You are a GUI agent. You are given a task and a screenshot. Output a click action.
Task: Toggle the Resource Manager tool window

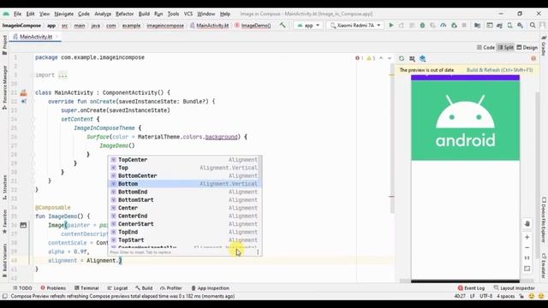tap(4, 87)
